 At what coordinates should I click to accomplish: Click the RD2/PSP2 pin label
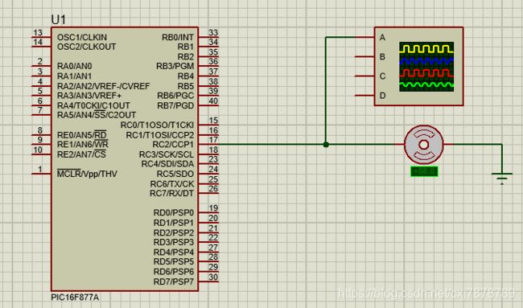click(x=174, y=232)
